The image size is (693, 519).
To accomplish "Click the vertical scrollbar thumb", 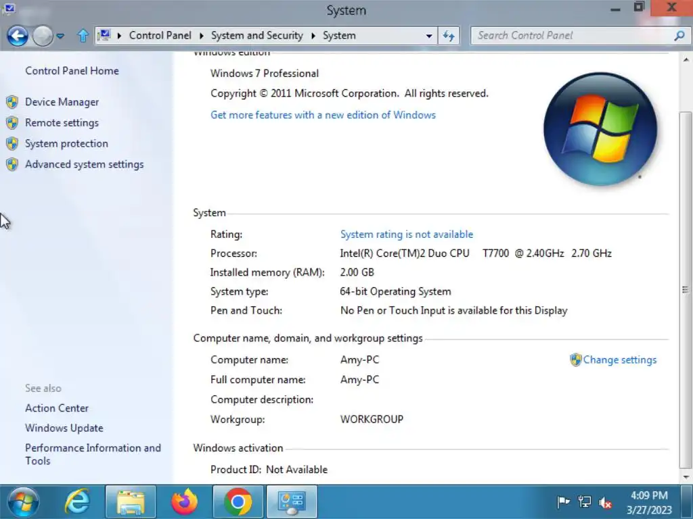I will tap(686, 289).
